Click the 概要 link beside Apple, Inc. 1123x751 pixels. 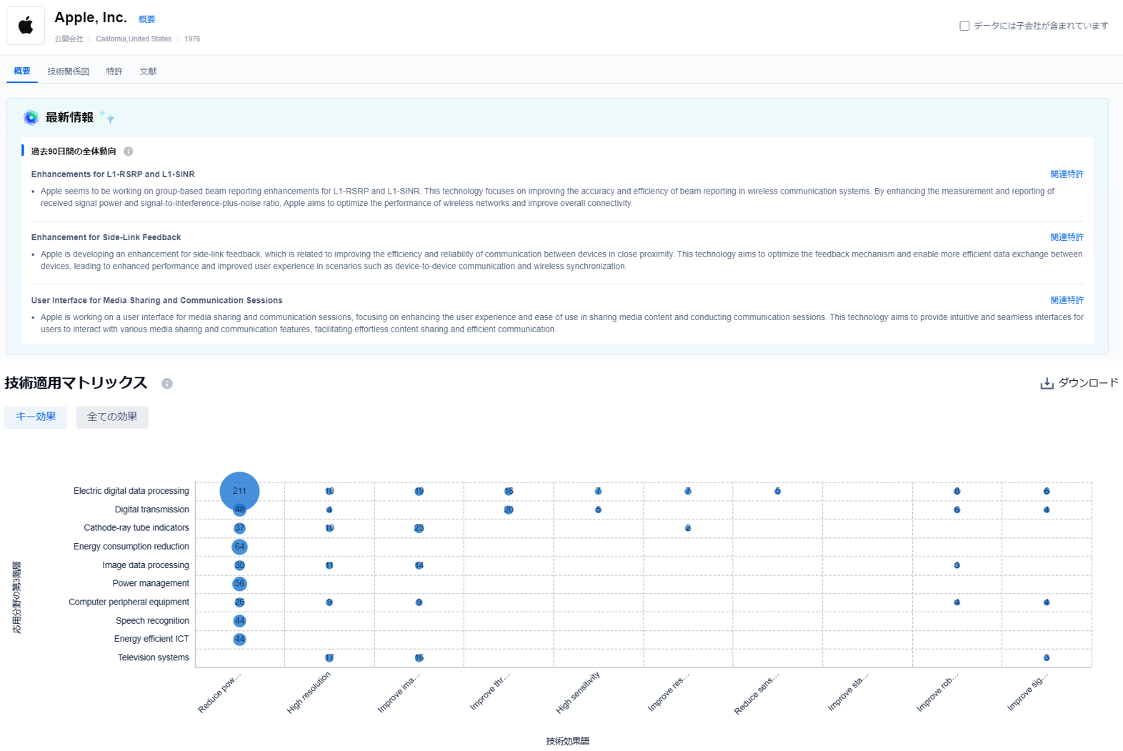click(146, 19)
